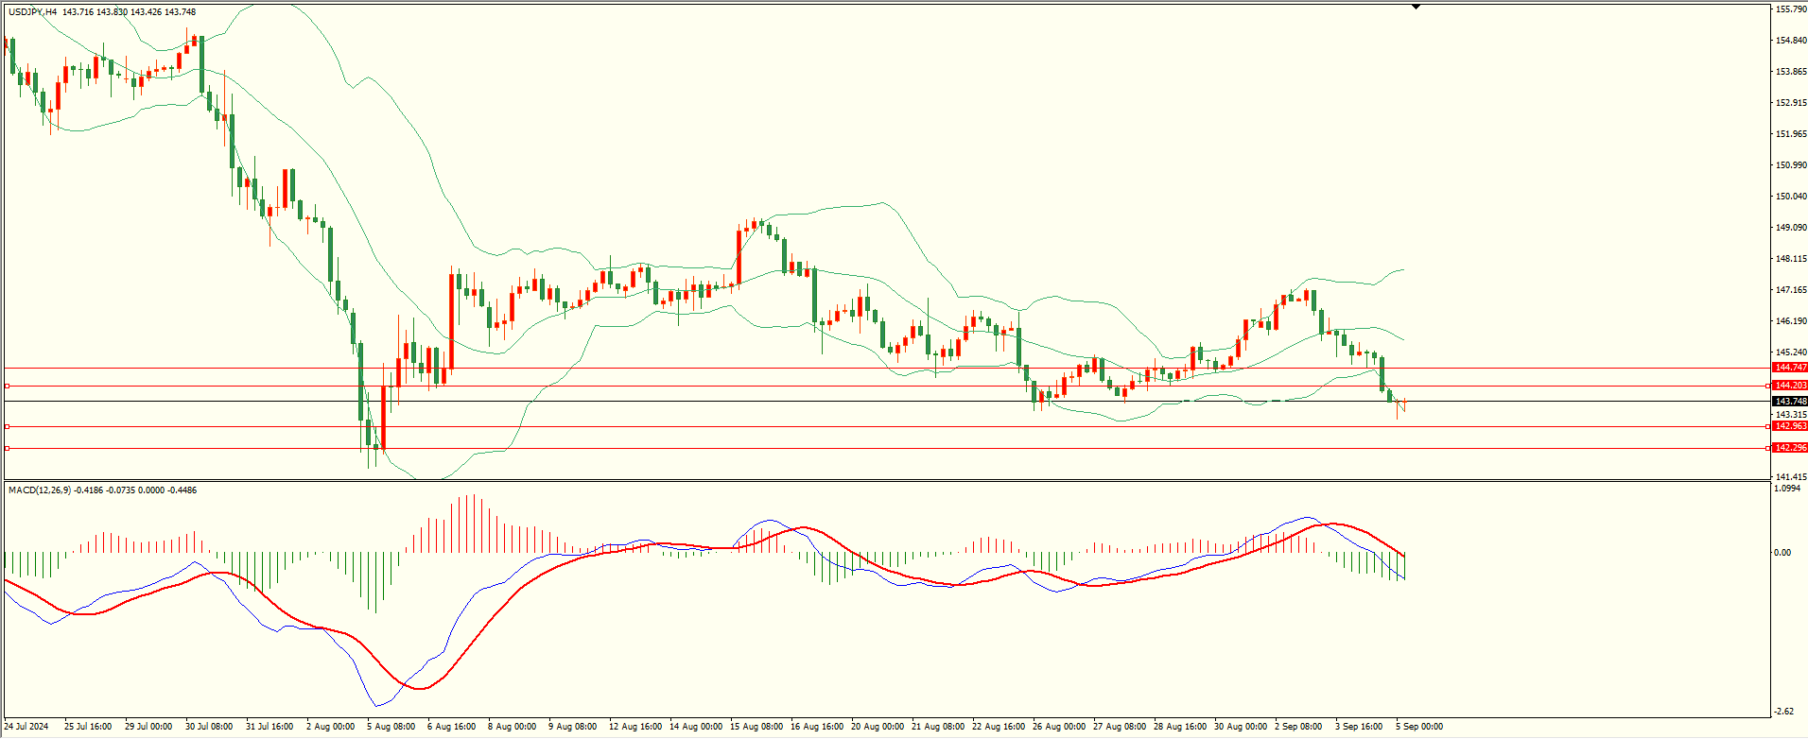1808x739 pixels.
Task: Click the black current price label 143.748
Action: point(1790,402)
